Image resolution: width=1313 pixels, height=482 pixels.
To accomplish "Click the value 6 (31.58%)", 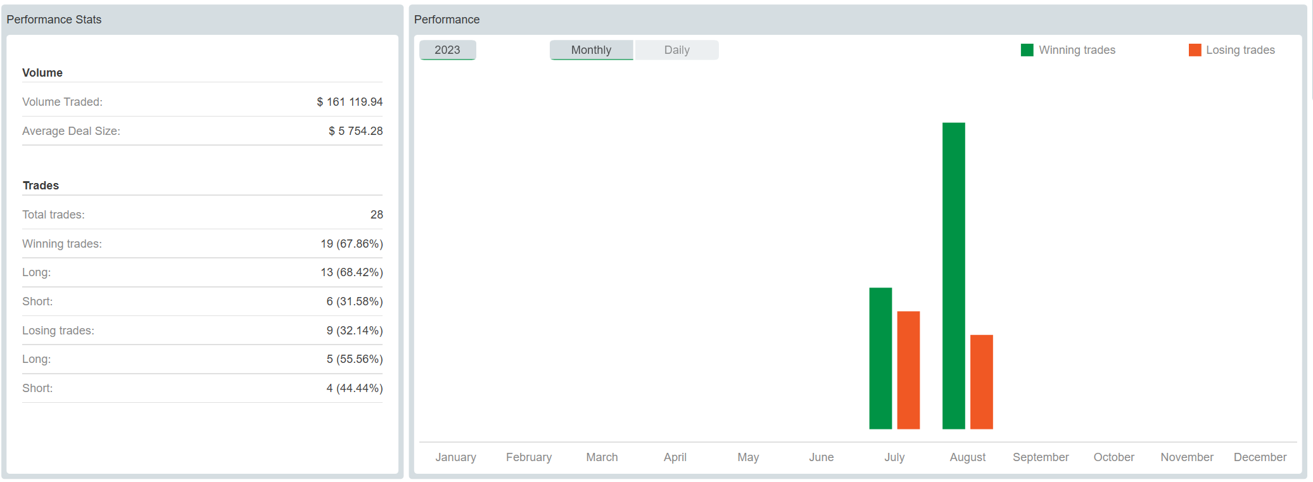I will [355, 301].
